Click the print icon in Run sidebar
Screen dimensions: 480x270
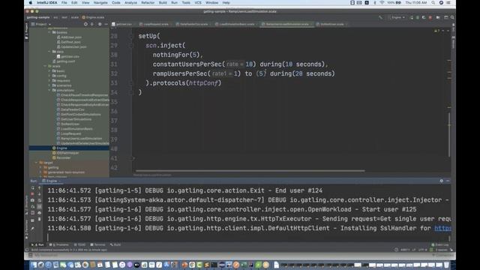[x=40, y=213]
